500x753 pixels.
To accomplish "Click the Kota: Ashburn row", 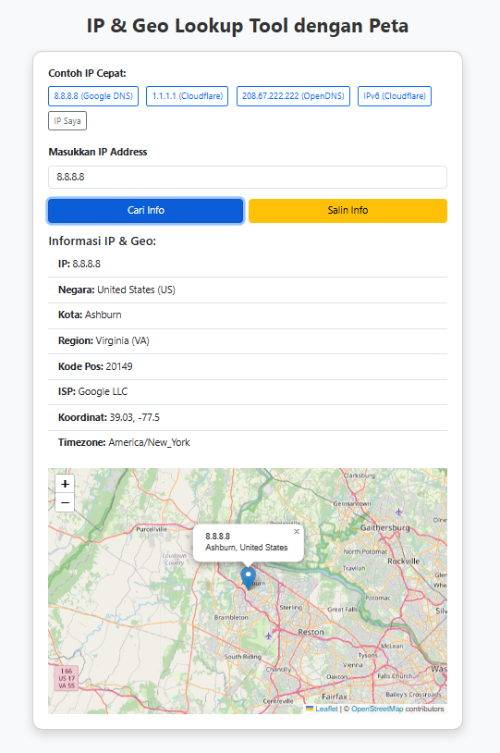I will tap(248, 315).
